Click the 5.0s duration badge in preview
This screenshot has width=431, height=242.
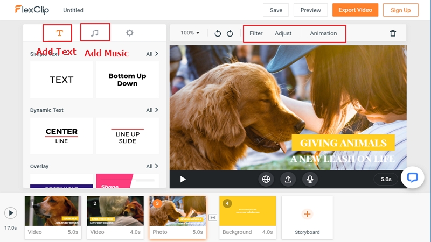[386, 179]
